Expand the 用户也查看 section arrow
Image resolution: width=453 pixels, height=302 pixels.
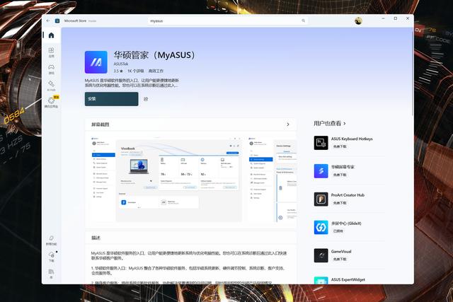click(x=345, y=124)
